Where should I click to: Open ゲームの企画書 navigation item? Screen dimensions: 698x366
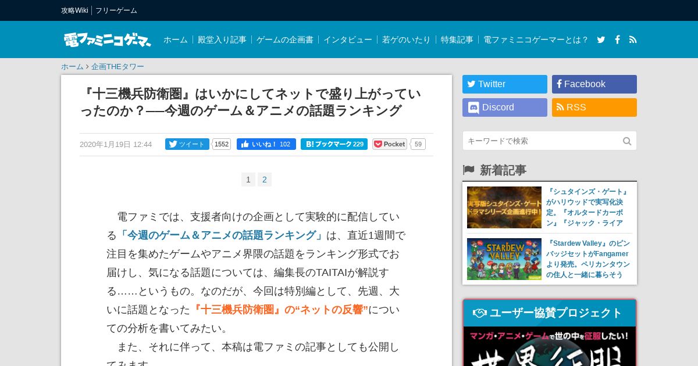(x=285, y=40)
